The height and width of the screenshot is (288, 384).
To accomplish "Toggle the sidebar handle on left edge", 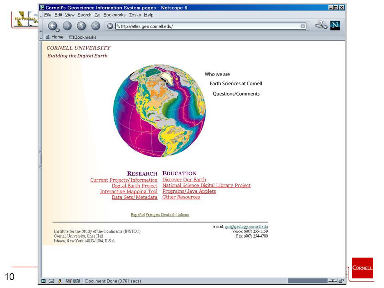I will pyautogui.click(x=40, y=159).
